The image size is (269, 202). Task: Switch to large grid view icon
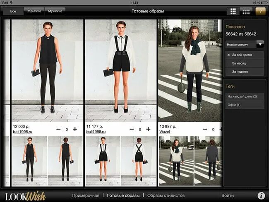(x=233, y=11)
